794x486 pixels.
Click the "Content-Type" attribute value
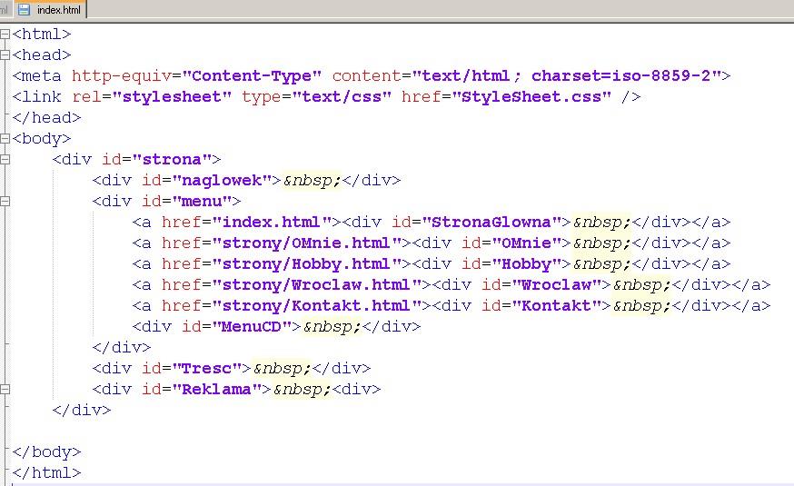252,76
